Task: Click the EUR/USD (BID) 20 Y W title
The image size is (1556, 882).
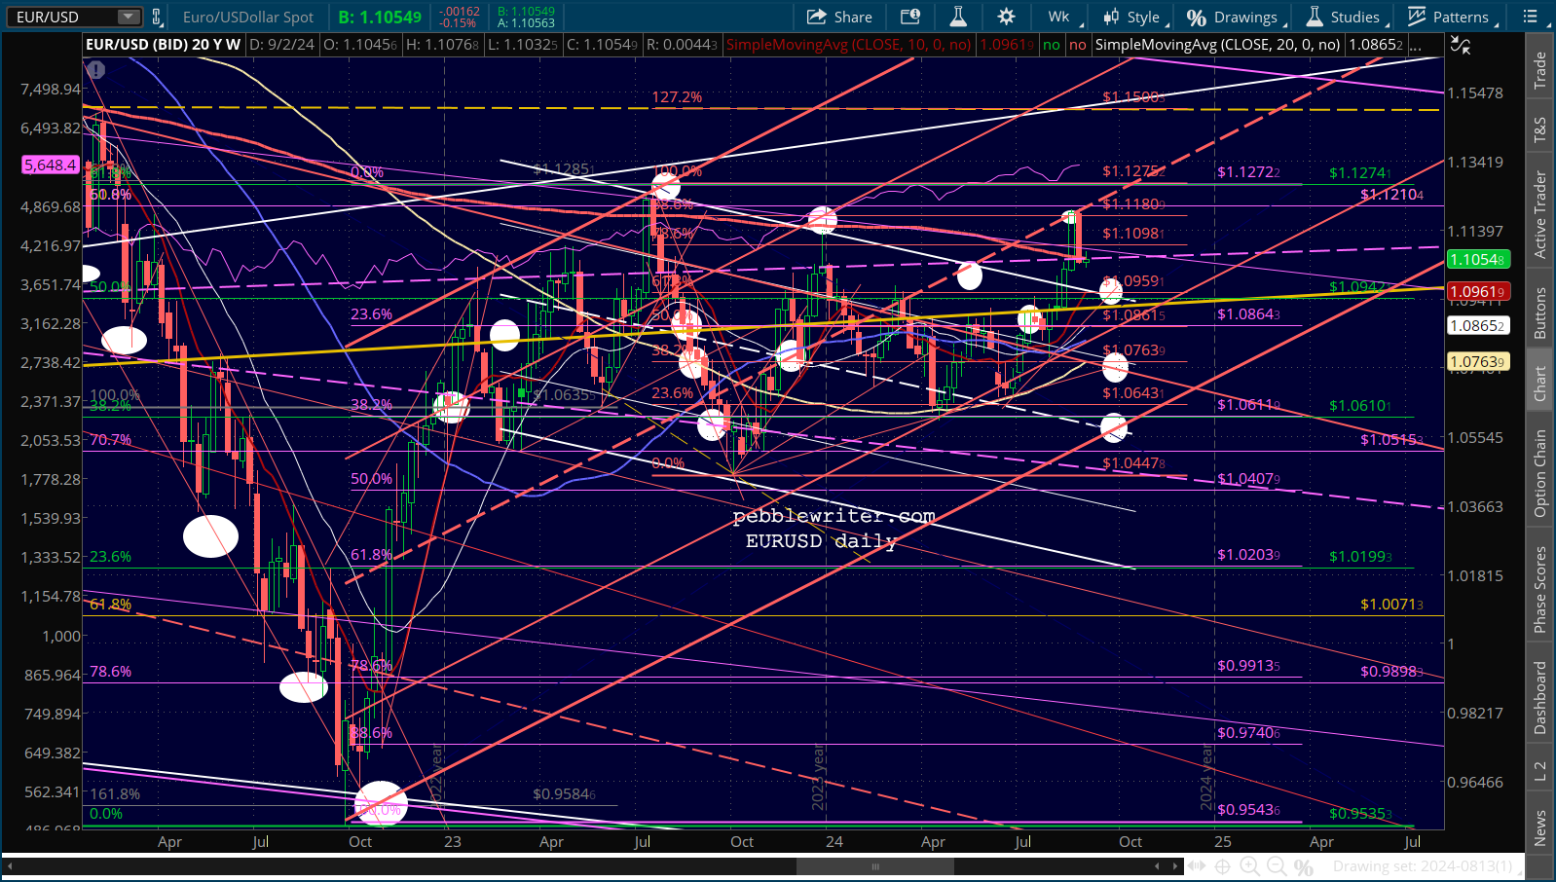Action: pyautogui.click(x=163, y=45)
